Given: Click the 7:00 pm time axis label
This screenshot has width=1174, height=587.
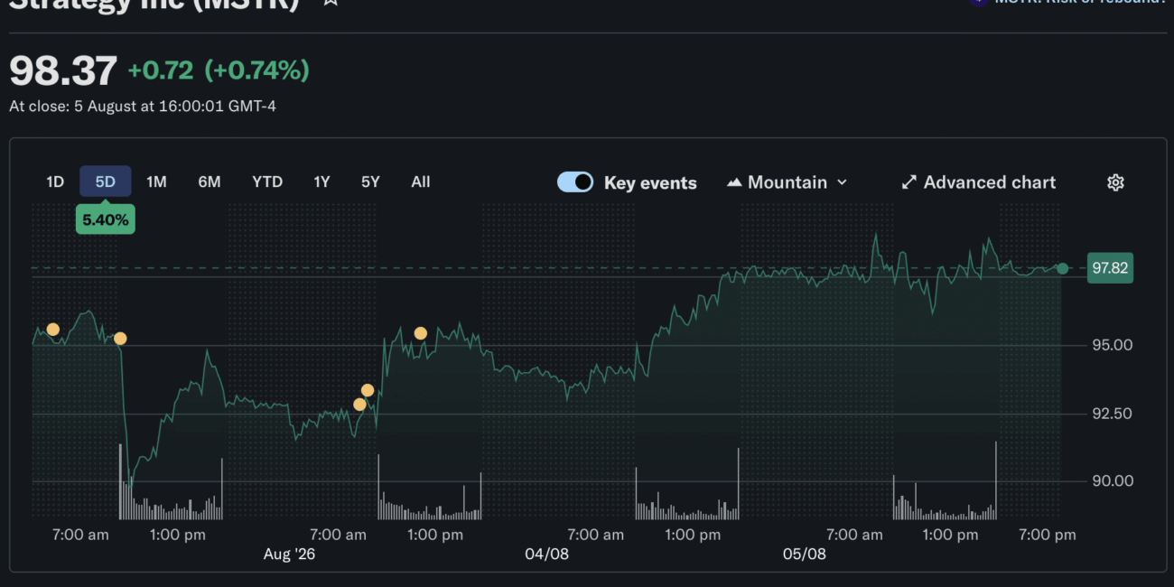Looking at the screenshot, I should coord(1047,535).
